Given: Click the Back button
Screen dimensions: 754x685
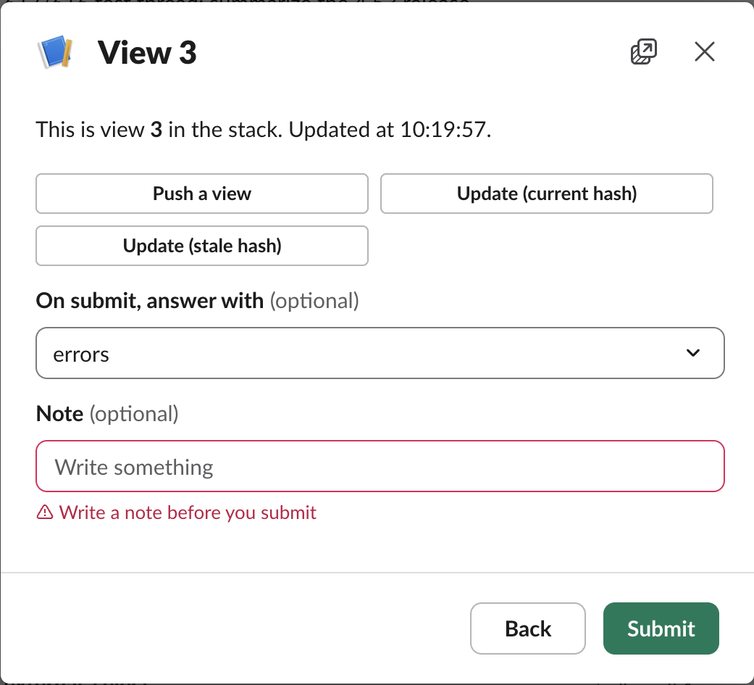Looking at the screenshot, I should (x=528, y=628).
